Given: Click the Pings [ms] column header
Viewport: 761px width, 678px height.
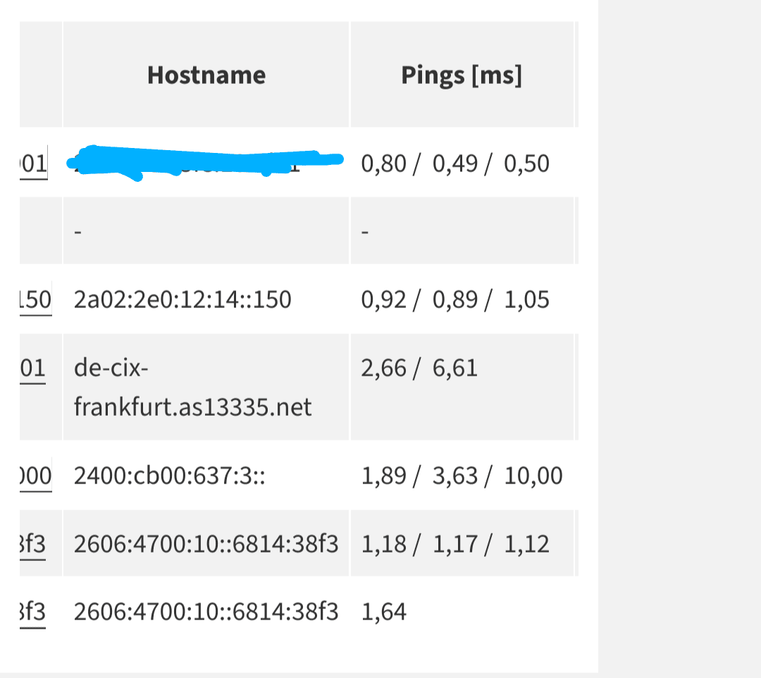Looking at the screenshot, I should (462, 75).
